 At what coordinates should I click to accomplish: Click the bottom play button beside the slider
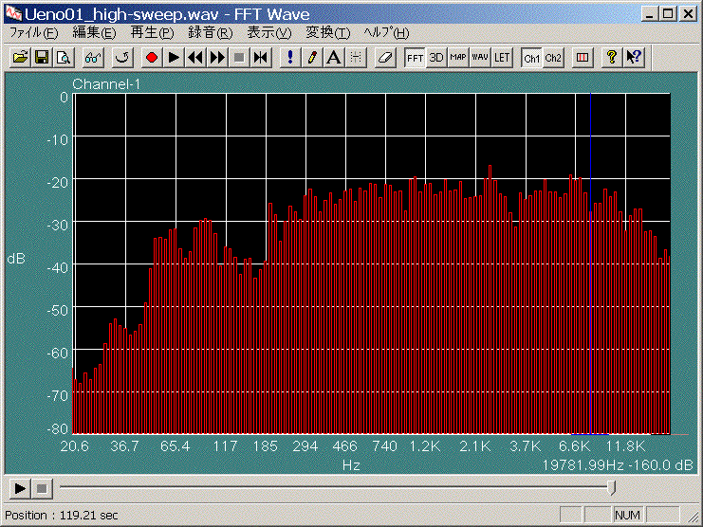[x=20, y=488]
